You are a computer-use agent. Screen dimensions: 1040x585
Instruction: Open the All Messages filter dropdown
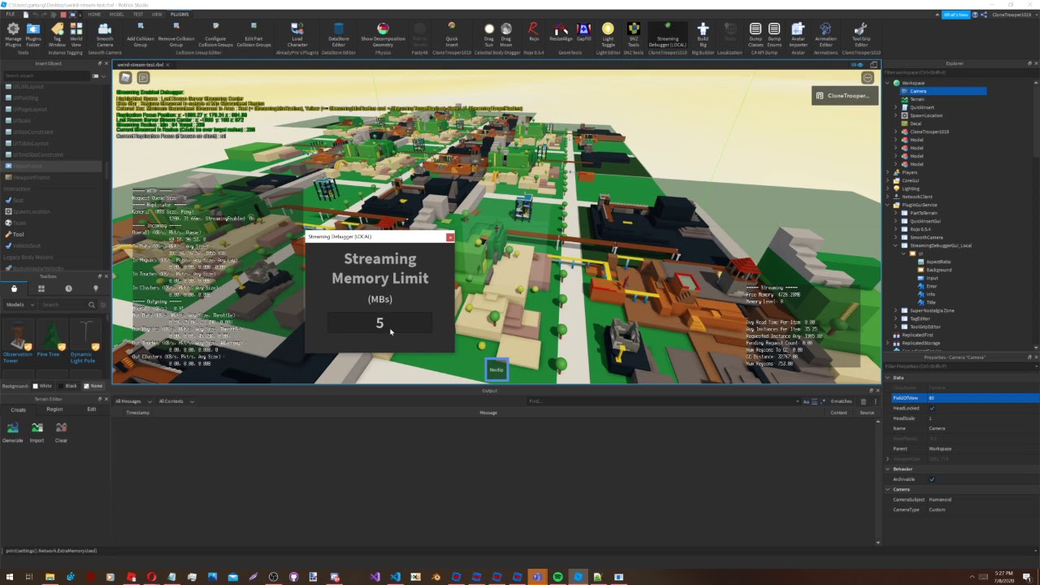point(132,401)
